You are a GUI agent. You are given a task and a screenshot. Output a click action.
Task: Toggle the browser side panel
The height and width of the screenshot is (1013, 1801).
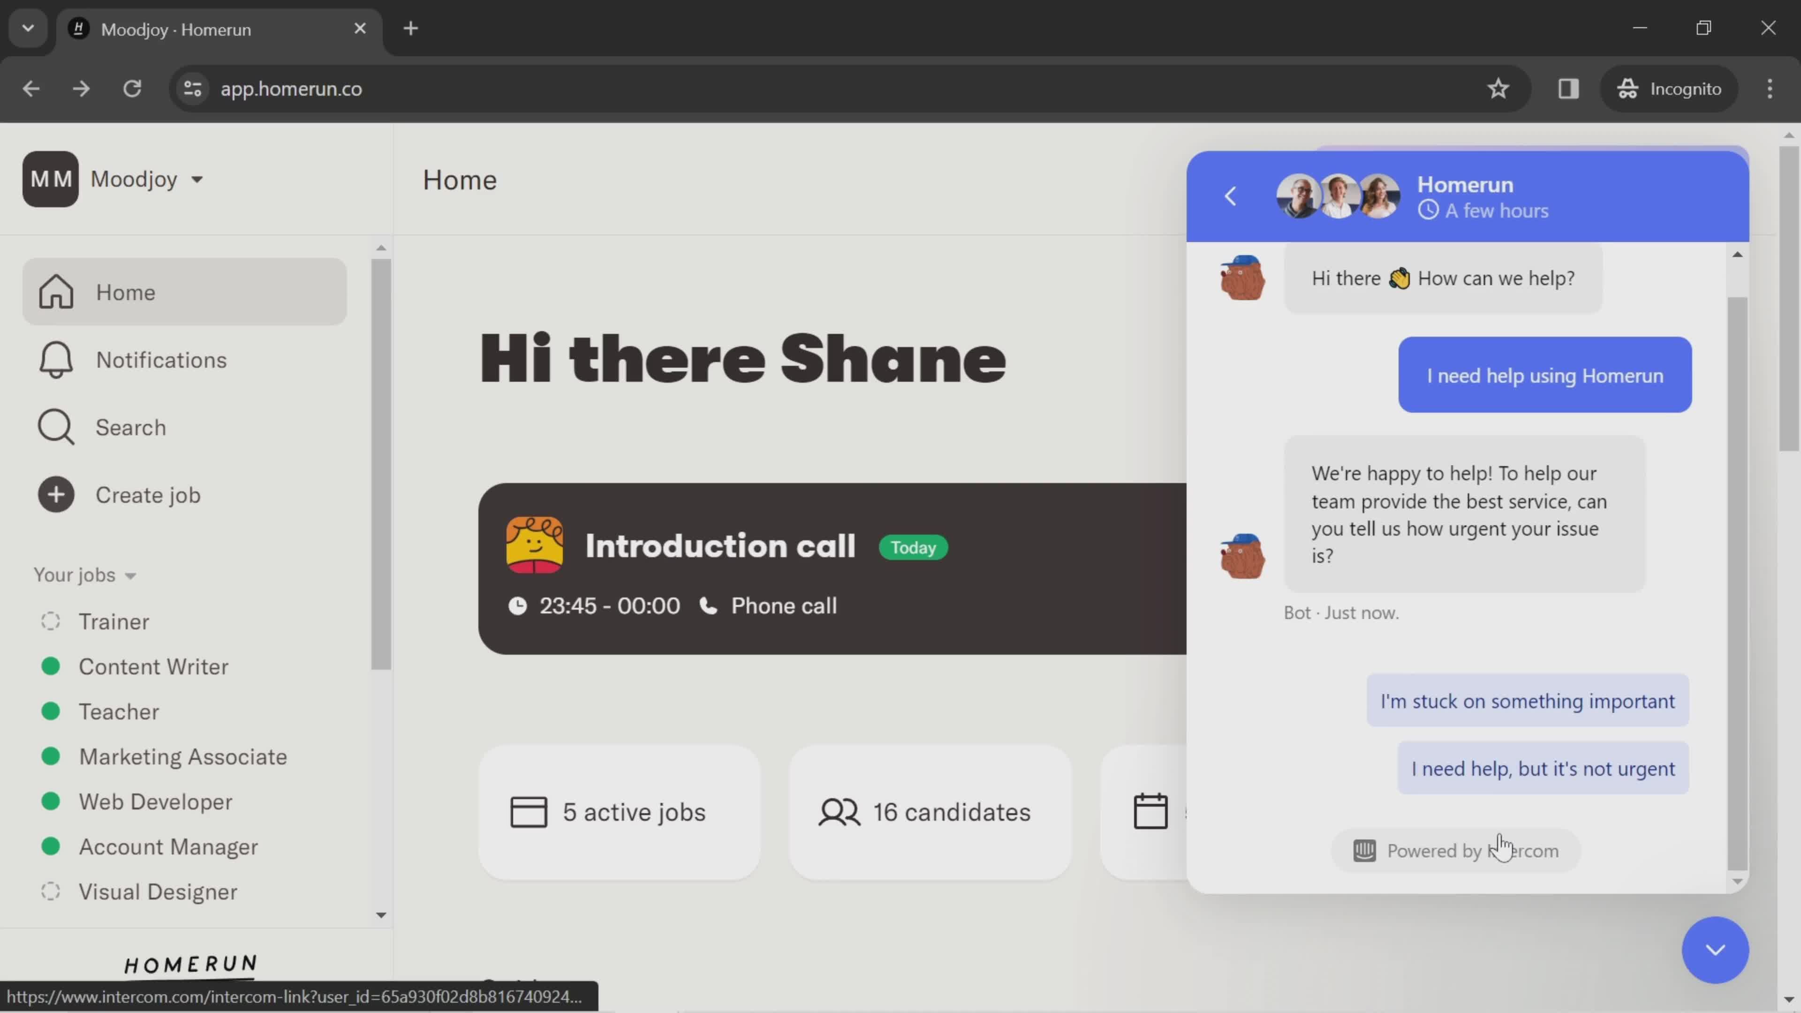pyautogui.click(x=1568, y=89)
